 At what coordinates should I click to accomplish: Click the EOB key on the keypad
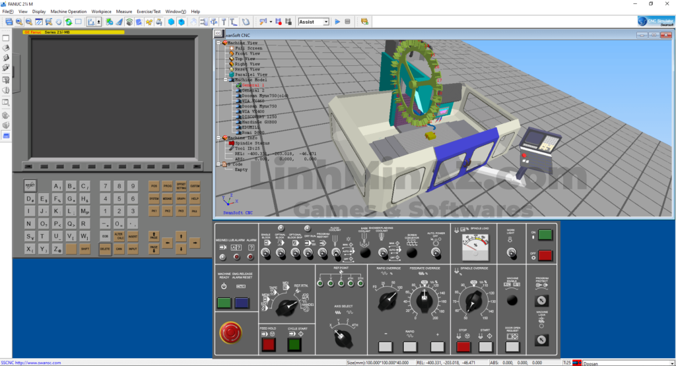pos(105,236)
